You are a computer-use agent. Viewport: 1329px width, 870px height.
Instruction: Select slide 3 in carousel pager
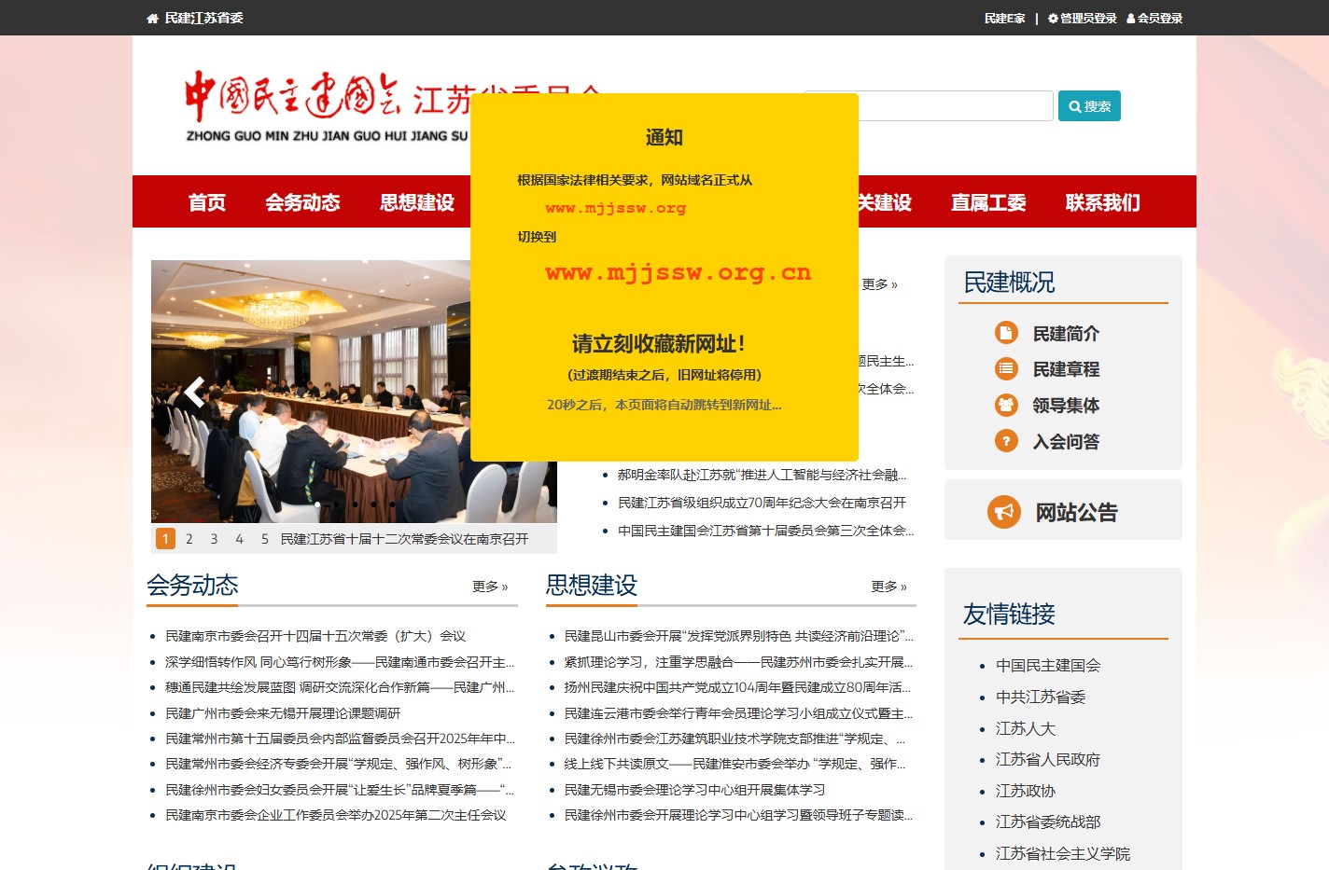(x=214, y=539)
